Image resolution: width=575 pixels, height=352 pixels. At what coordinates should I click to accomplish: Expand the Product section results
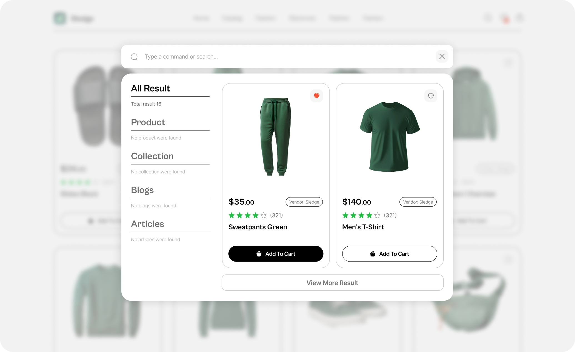click(148, 122)
